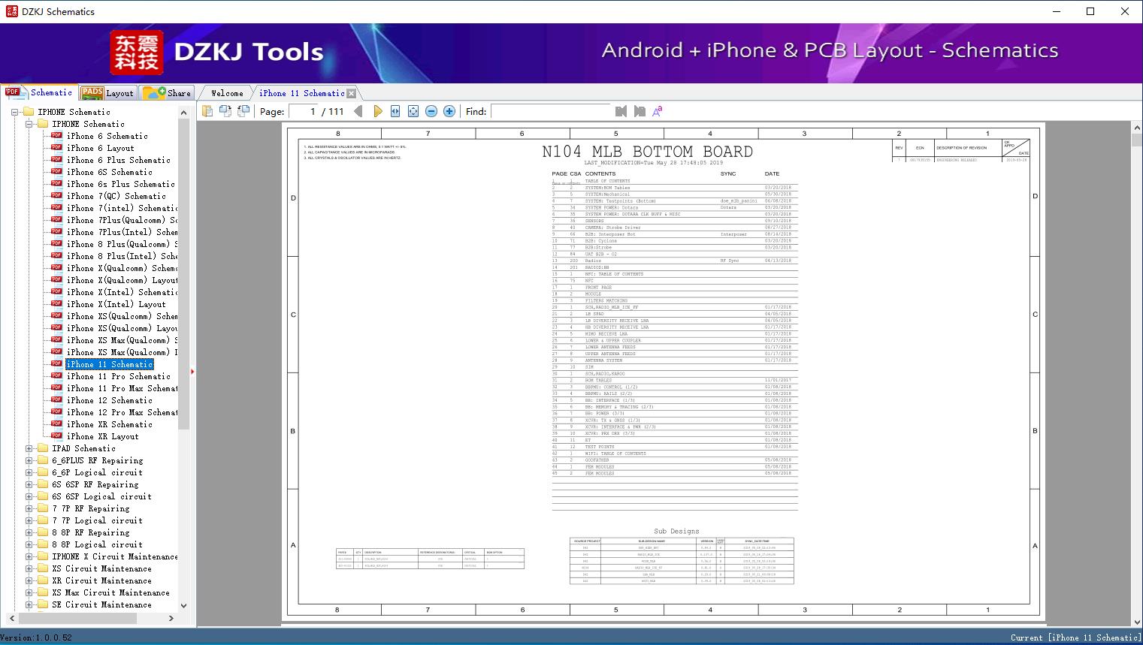Expand the 8 8P Logical circuit folder
The height and width of the screenshot is (645, 1143).
click(29, 544)
